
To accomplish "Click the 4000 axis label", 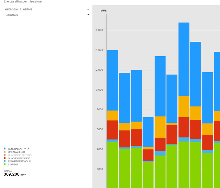I will point(100,149).
